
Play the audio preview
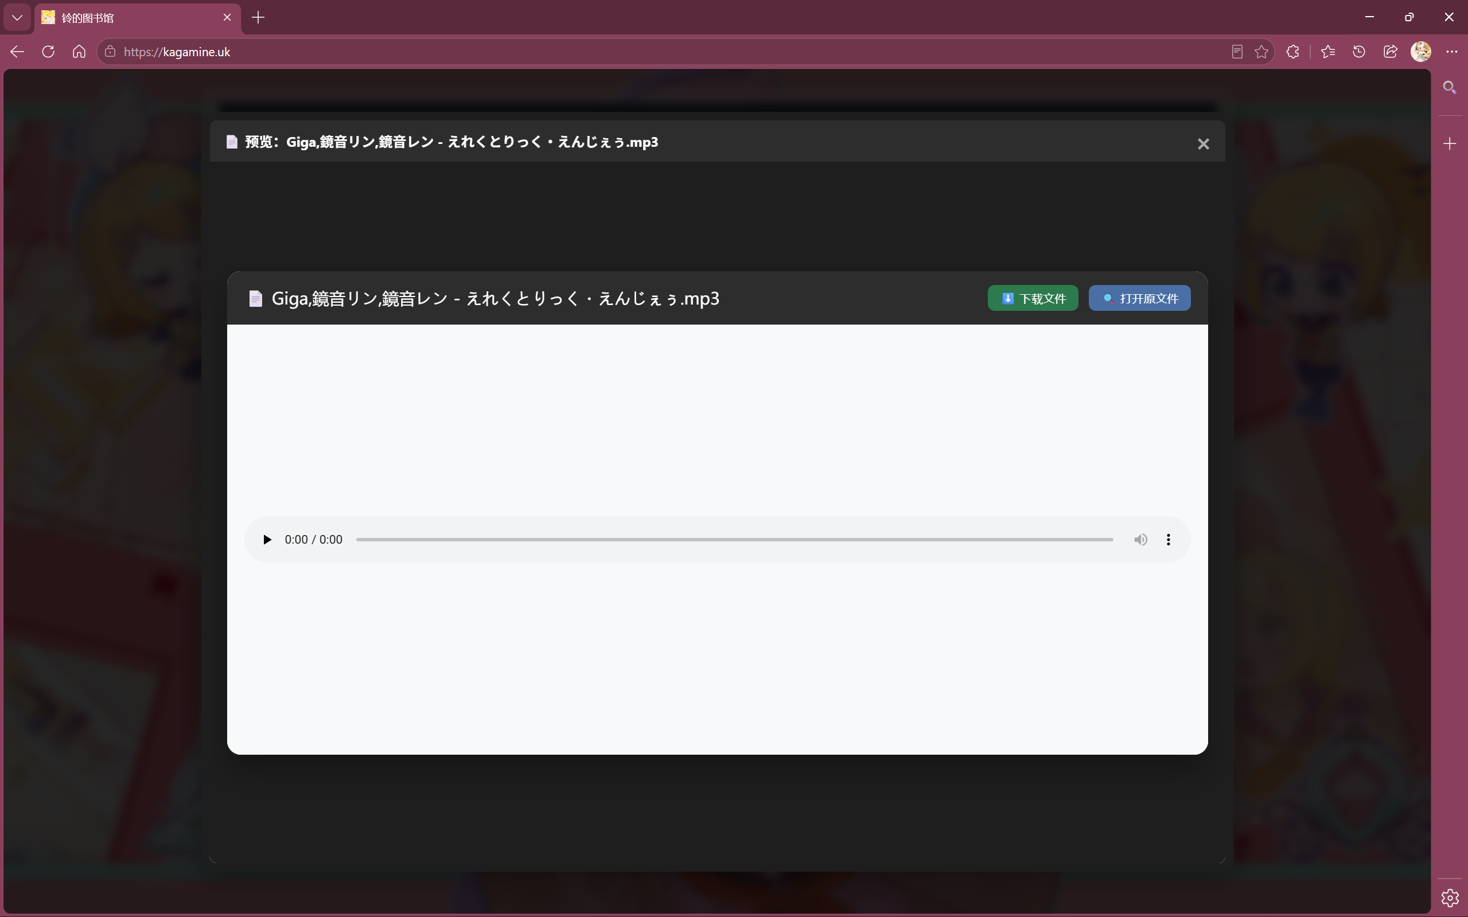pyautogui.click(x=267, y=539)
